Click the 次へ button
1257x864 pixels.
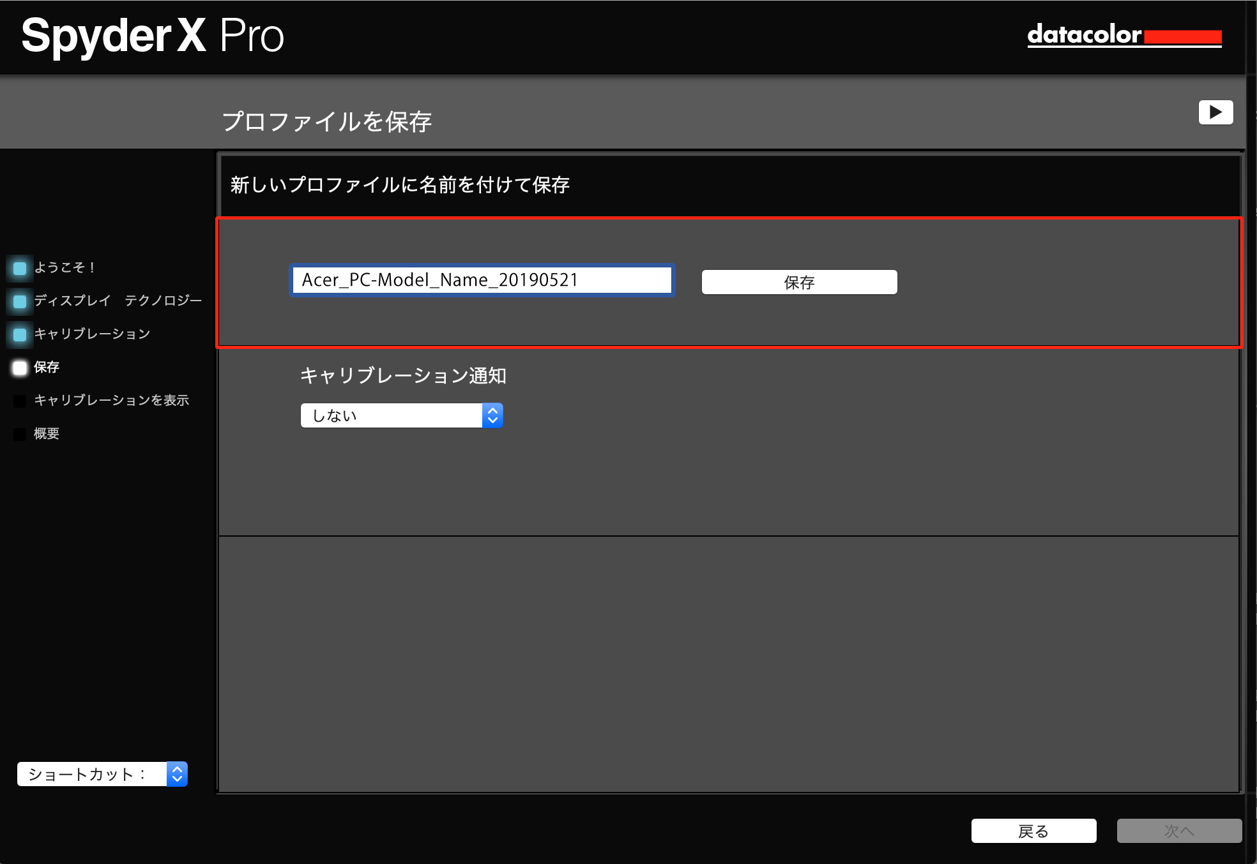tap(1179, 831)
